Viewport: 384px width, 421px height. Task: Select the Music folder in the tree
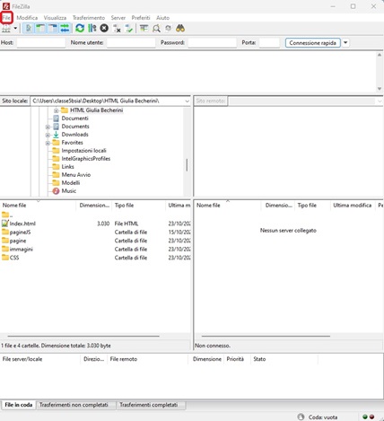coord(65,191)
